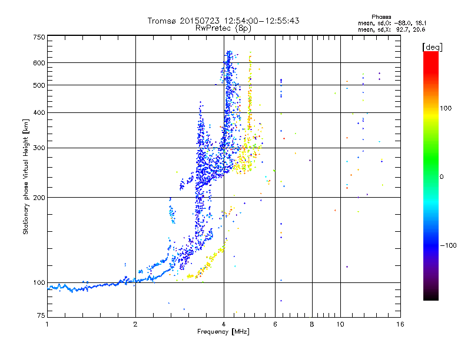This screenshot has height=353, width=471.
Task: Click the '[deg]' colorbar unit label
Action: click(x=432, y=47)
